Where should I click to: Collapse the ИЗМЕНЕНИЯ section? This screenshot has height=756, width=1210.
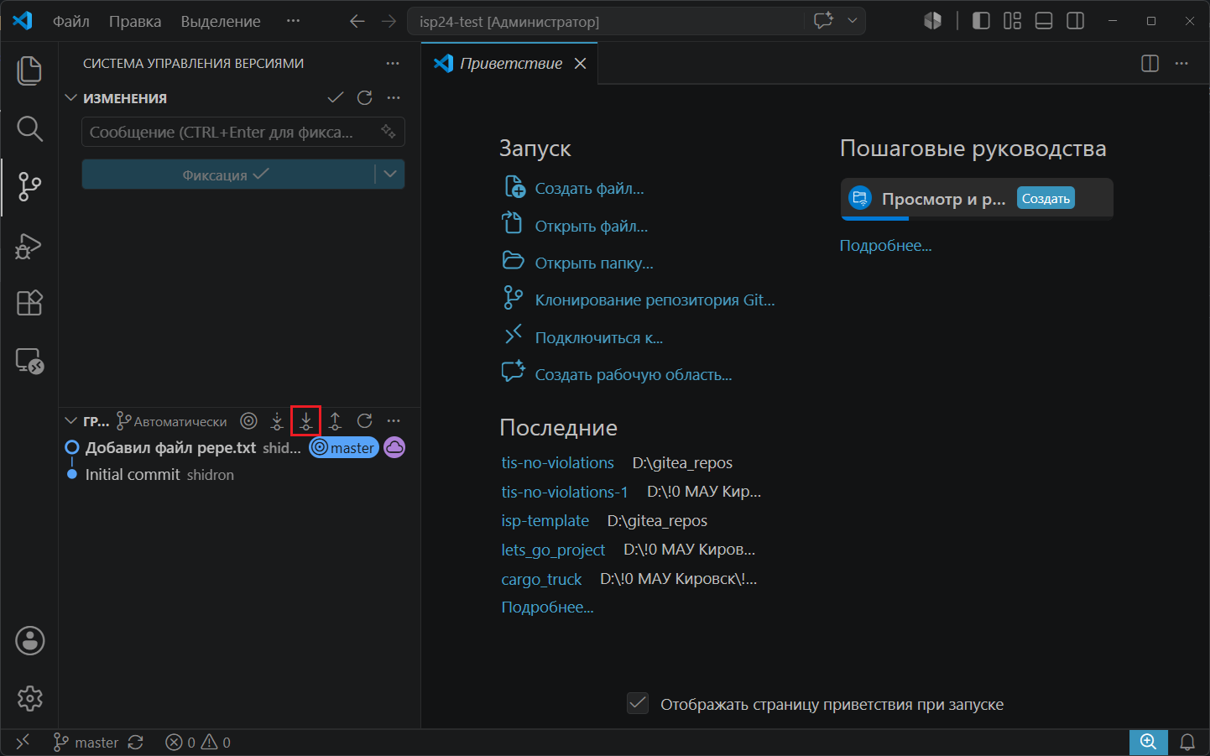pyautogui.click(x=71, y=98)
